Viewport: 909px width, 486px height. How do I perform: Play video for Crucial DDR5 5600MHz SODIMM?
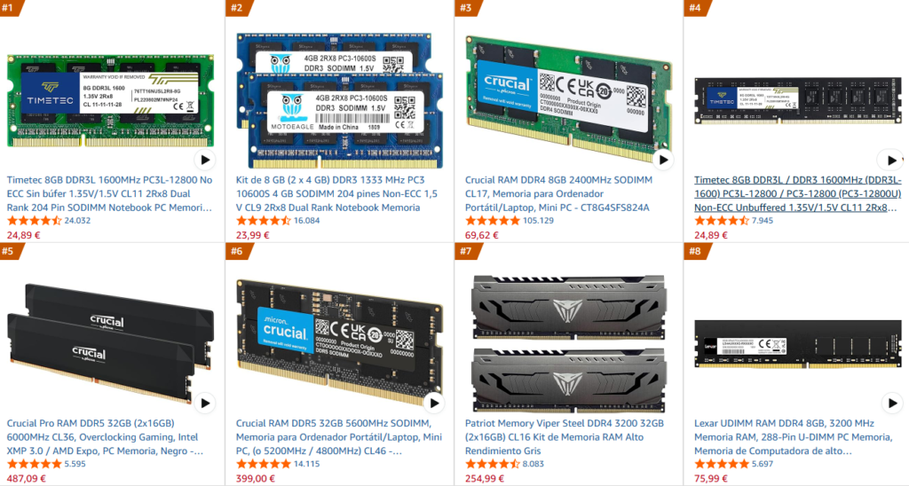434,404
